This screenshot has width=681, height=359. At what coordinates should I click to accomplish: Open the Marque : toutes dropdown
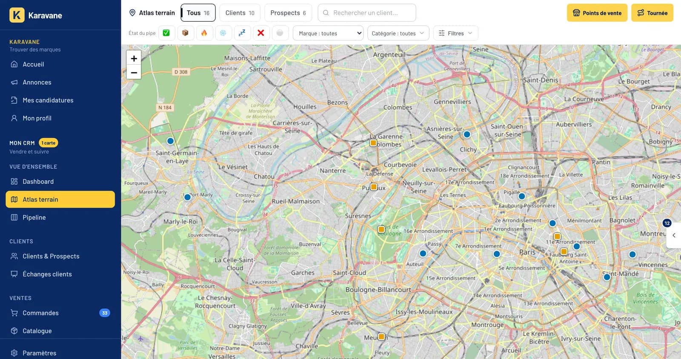(328, 33)
